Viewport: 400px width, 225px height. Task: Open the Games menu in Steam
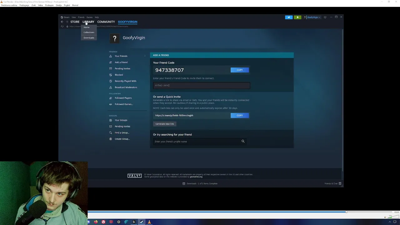pyautogui.click(x=89, y=17)
